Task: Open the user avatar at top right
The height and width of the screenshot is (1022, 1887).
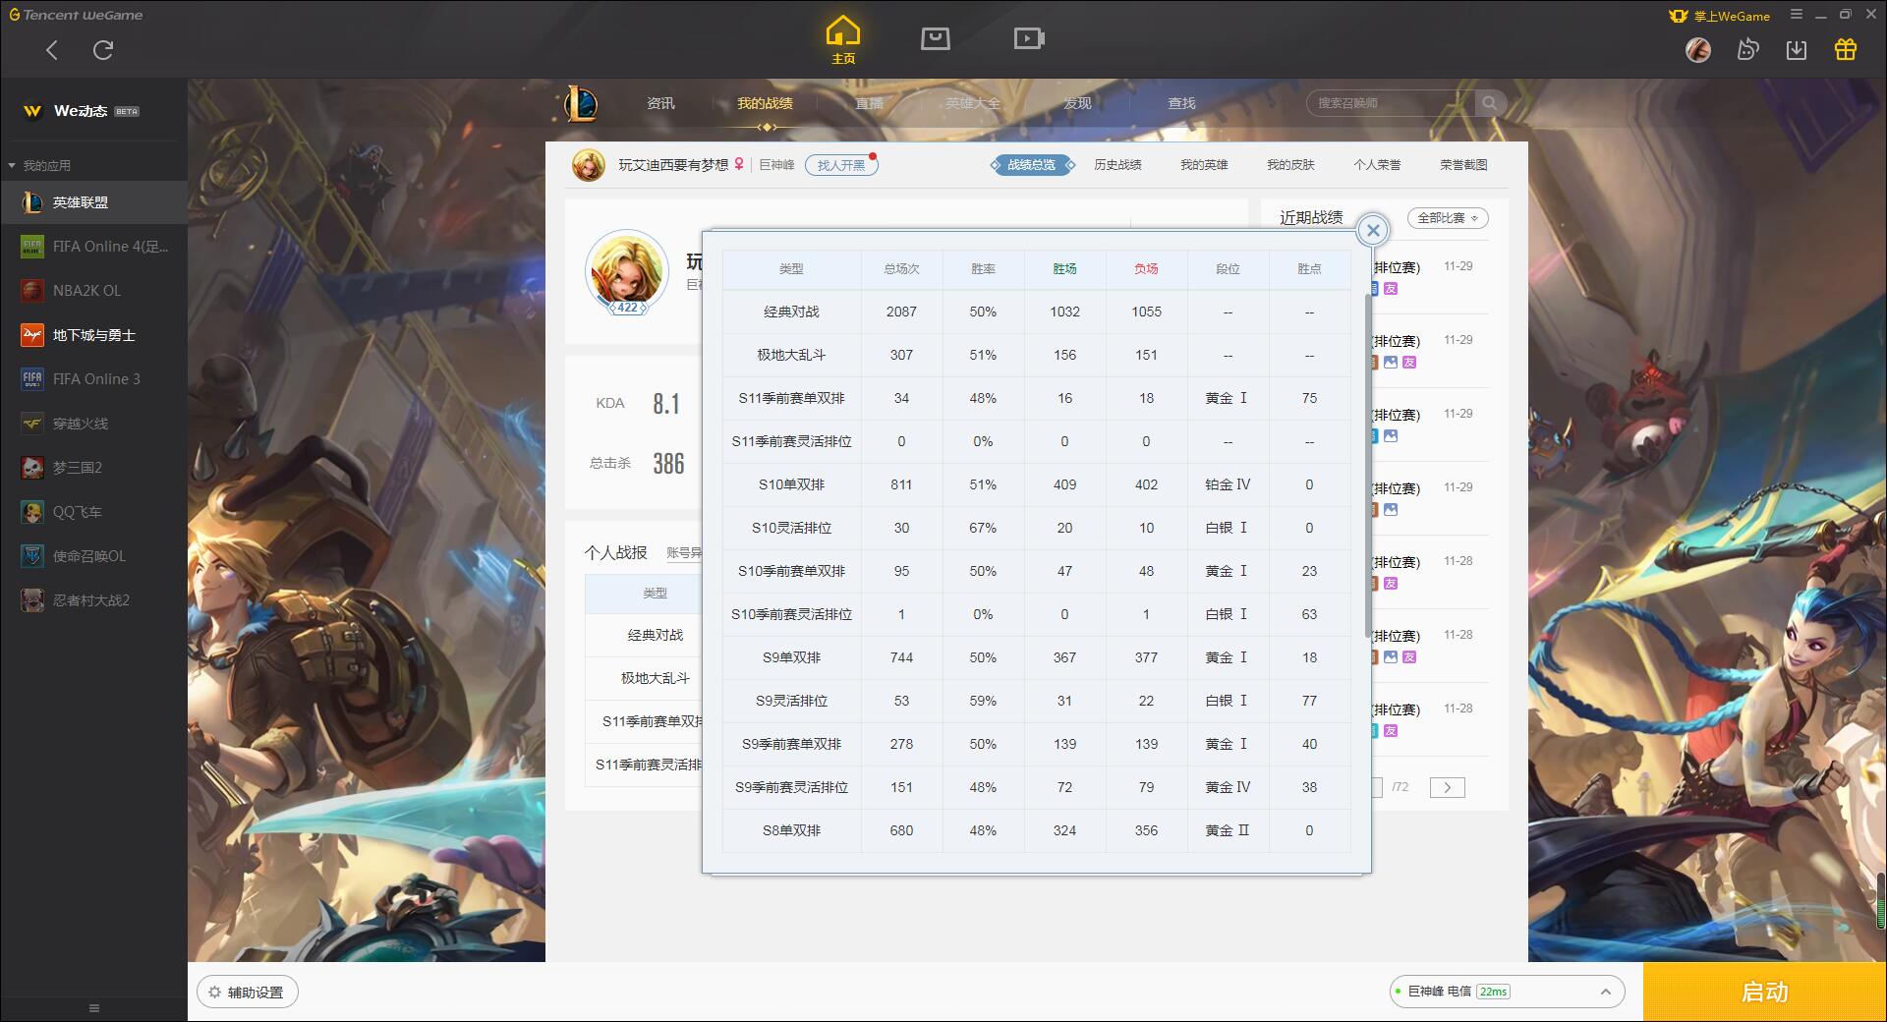Action: (1698, 49)
